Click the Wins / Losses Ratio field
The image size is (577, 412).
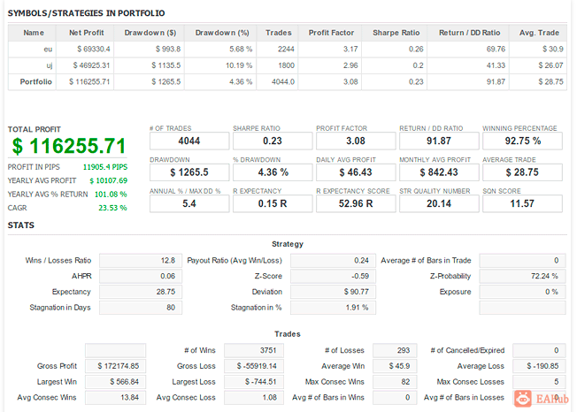tap(141, 261)
